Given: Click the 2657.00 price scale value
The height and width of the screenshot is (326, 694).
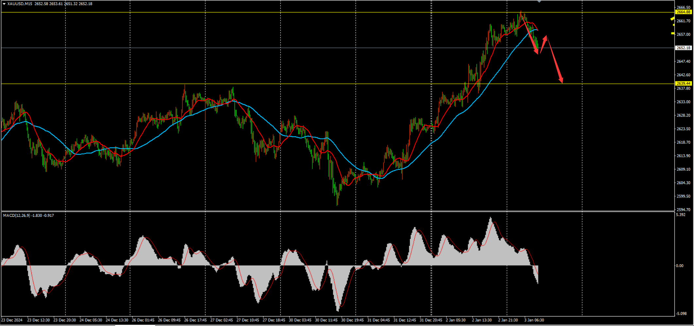Looking at the screenshot, I should click(x=683, y=34).
